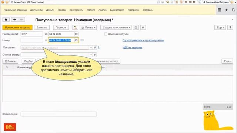Expand the Счет на оплату dropdown list
The height and width of the screenshot is (133, 237).
pyautogui.click(x=91, y=55)
